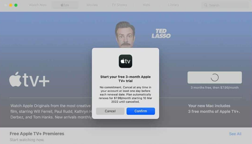Click "Free Apple TV+ Premieres" heading
This screenshot has width=252, height=144.
(37, 134)
